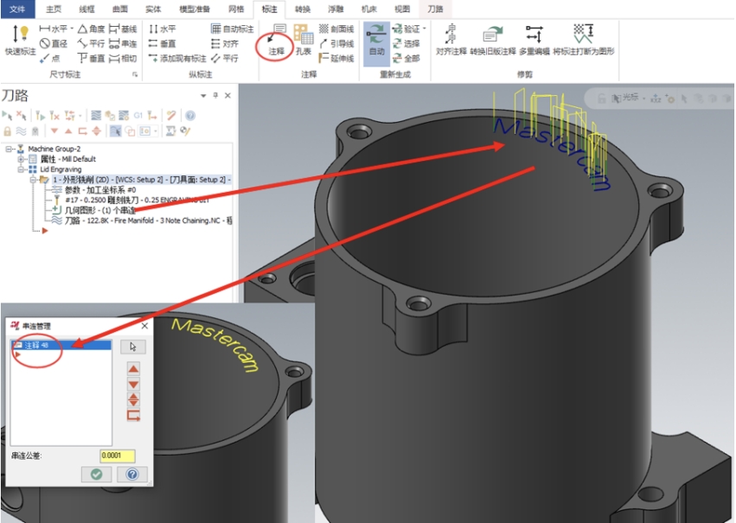Image resolution: width=736 pixels, height=523 pixels.
Task: Select 刀路 - 122.8K NC file row
Action: [x=143, y=220]
